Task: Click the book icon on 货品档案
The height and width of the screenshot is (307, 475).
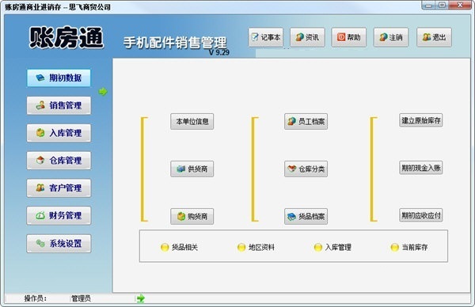Action: click(291, 217)
